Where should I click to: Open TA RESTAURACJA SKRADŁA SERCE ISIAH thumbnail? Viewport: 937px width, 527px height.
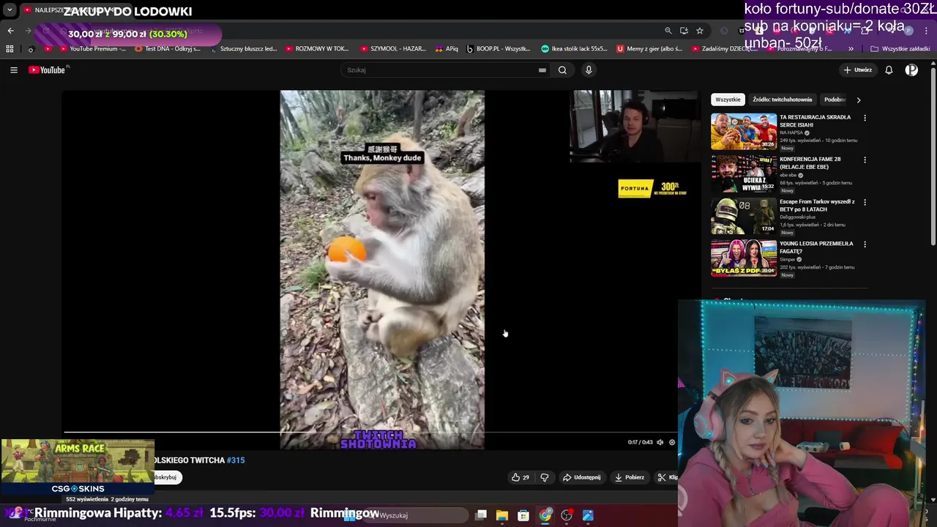point(744,132)
